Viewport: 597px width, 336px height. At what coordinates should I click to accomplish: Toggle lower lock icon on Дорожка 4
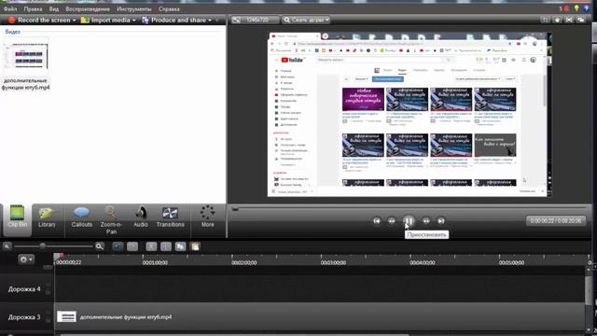tap(49, 292)
